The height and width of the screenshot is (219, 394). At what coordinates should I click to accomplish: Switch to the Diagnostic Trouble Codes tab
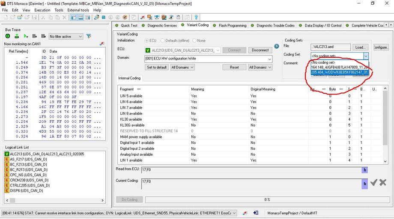coord(273,25)
